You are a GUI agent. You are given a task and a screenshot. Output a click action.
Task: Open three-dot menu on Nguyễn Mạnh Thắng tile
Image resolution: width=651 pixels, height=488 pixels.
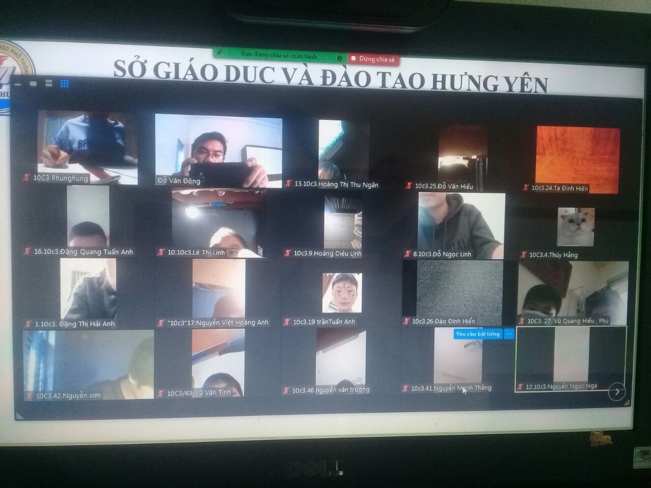(509, 334)
